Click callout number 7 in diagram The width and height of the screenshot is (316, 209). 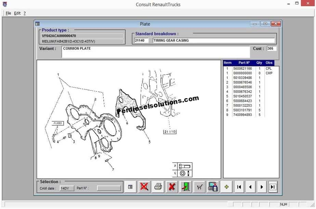[113, 170]
